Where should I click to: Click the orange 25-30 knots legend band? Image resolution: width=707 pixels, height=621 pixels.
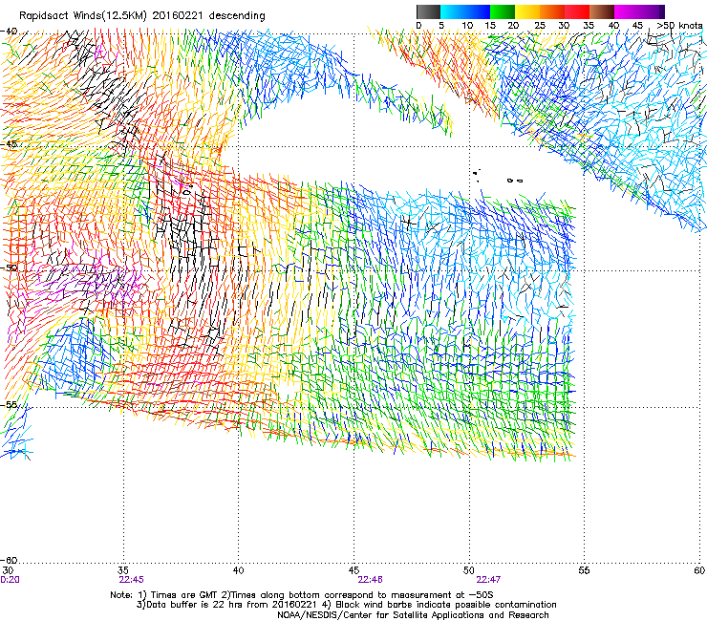(x=552, y=11)
